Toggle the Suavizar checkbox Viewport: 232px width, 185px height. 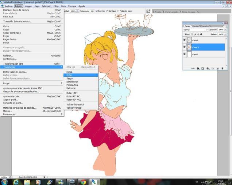tap(97, 11)
